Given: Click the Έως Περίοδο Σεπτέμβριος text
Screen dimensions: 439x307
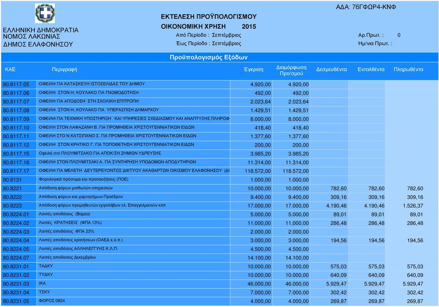Looking at the screenshot, I should 209,44.
